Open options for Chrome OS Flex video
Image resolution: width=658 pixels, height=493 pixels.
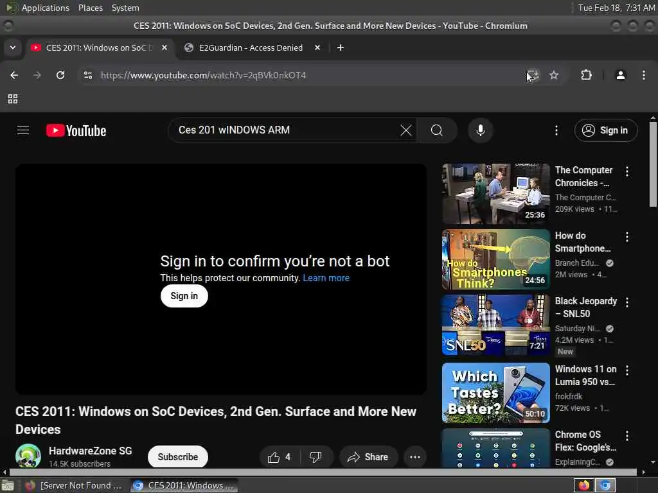tap(627, 436)
